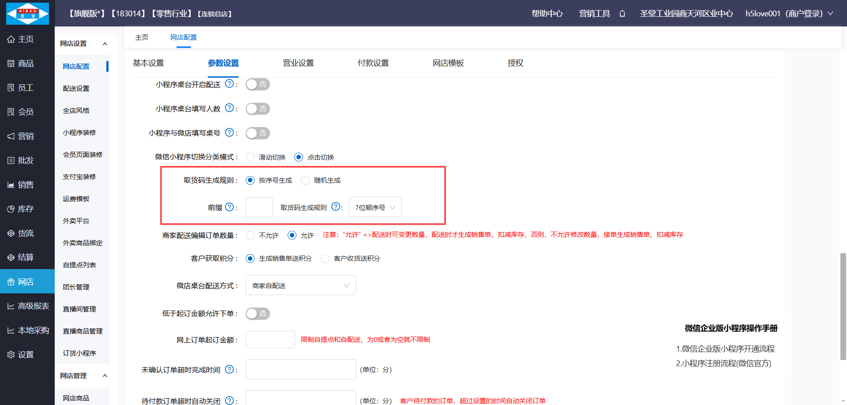Open 设置 gear in left sidebar
847x405 pixels.
tap(11, 354)
